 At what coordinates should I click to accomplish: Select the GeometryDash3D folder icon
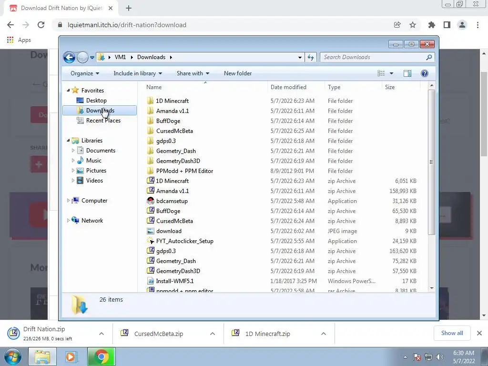tap(150, 161)
